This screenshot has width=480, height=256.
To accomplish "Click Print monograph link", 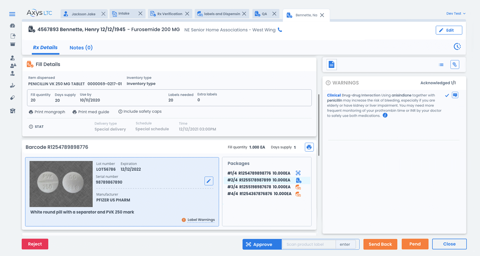I will tap(47, 112).
